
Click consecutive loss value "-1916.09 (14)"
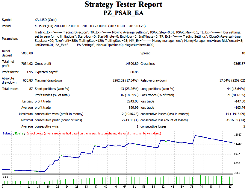click(235, 120)
